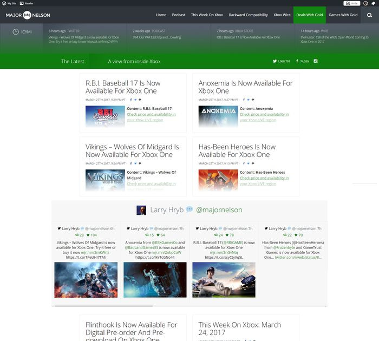Screen dimensions: 379x341
Task: Open the search icon in the navigation bar
Action: (369, 15)
